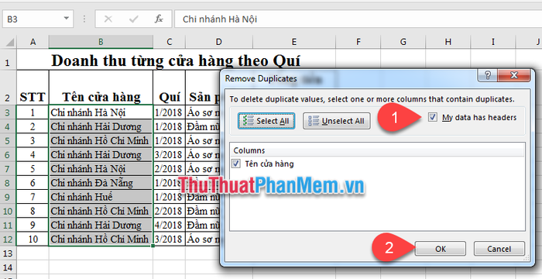542x279 pixels.
Task: Select column H header
Action: pos(448,42)
